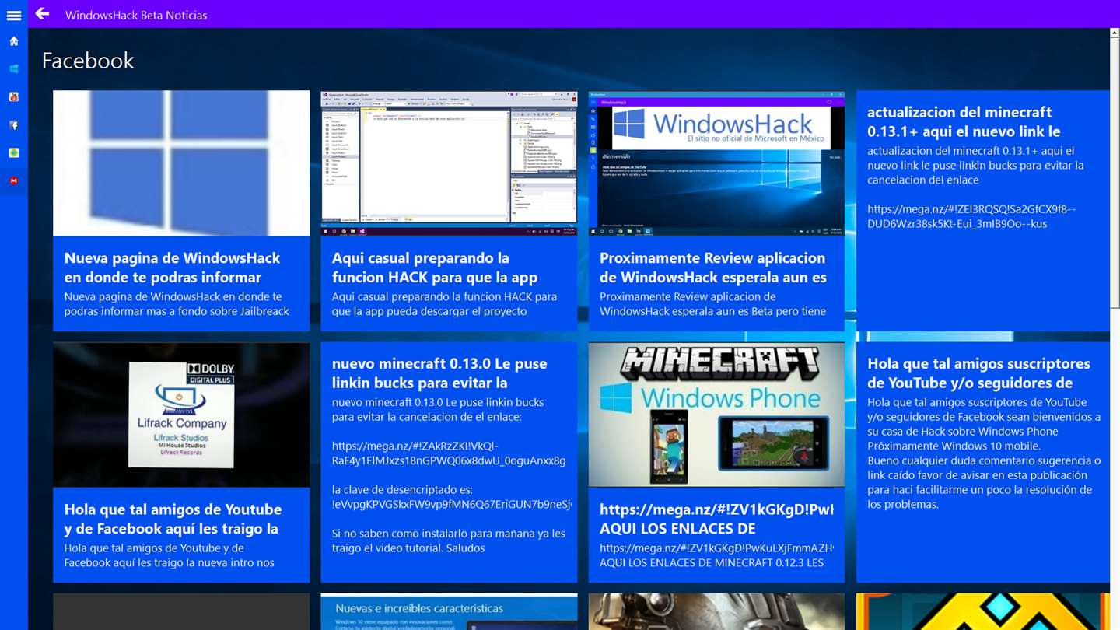Open the Geometry Dash icon card
Screen dimensions: 1120x630
click(983, 612)
